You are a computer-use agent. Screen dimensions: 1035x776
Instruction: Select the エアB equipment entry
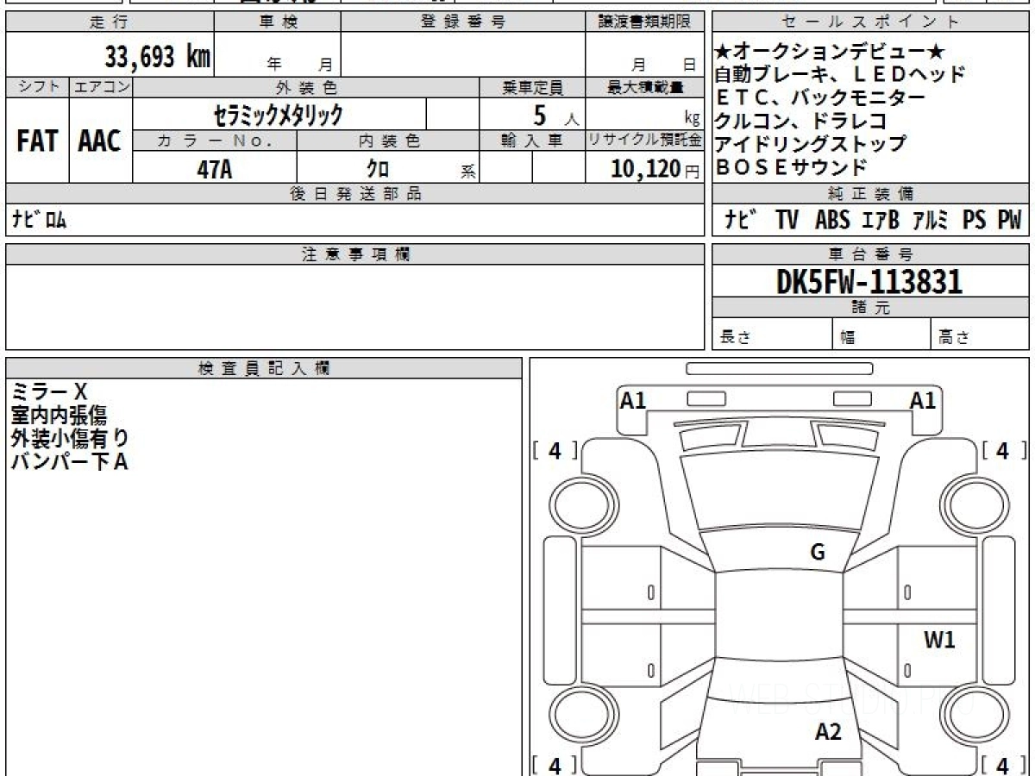(881, 221)
